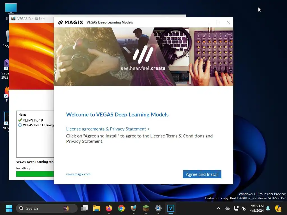Screen dimensions: 287x215
Task: Click the MAGIX logo in title bar
Action: pyautogui.click(x=71, y=22)
